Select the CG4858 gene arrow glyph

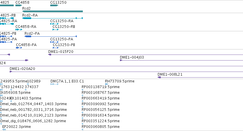19,5
